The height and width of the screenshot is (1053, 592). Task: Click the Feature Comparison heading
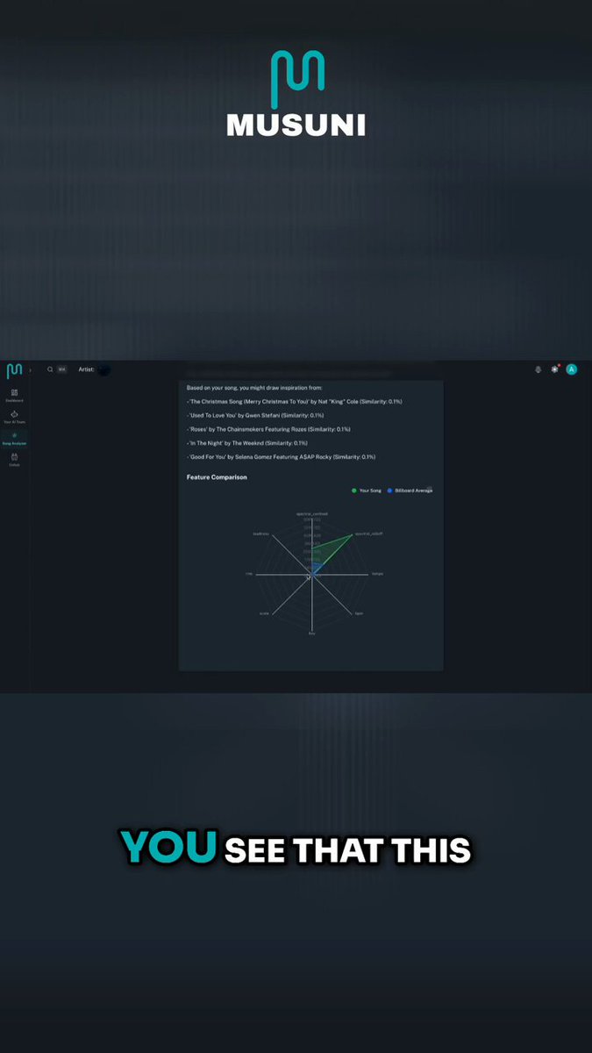click(x=217, y=477)
